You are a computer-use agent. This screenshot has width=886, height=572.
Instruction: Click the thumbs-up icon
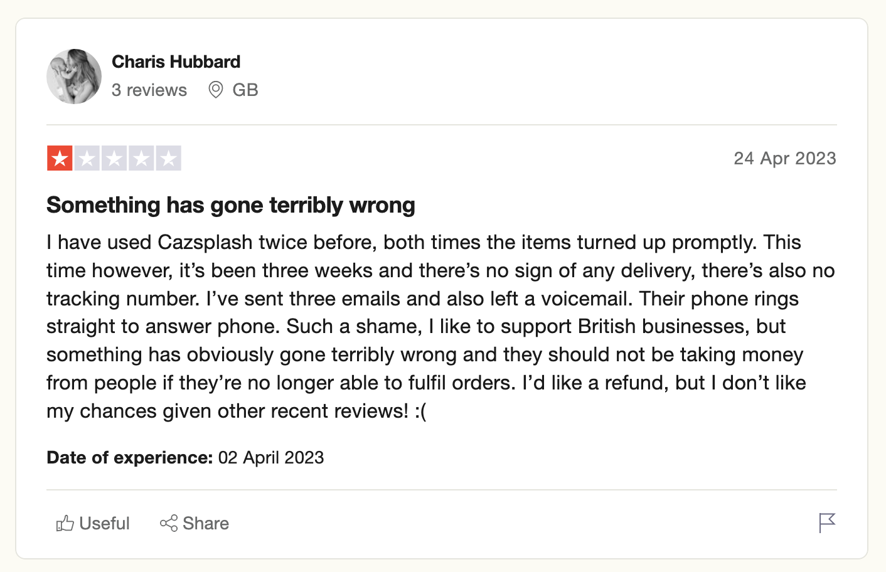point(65,523)
